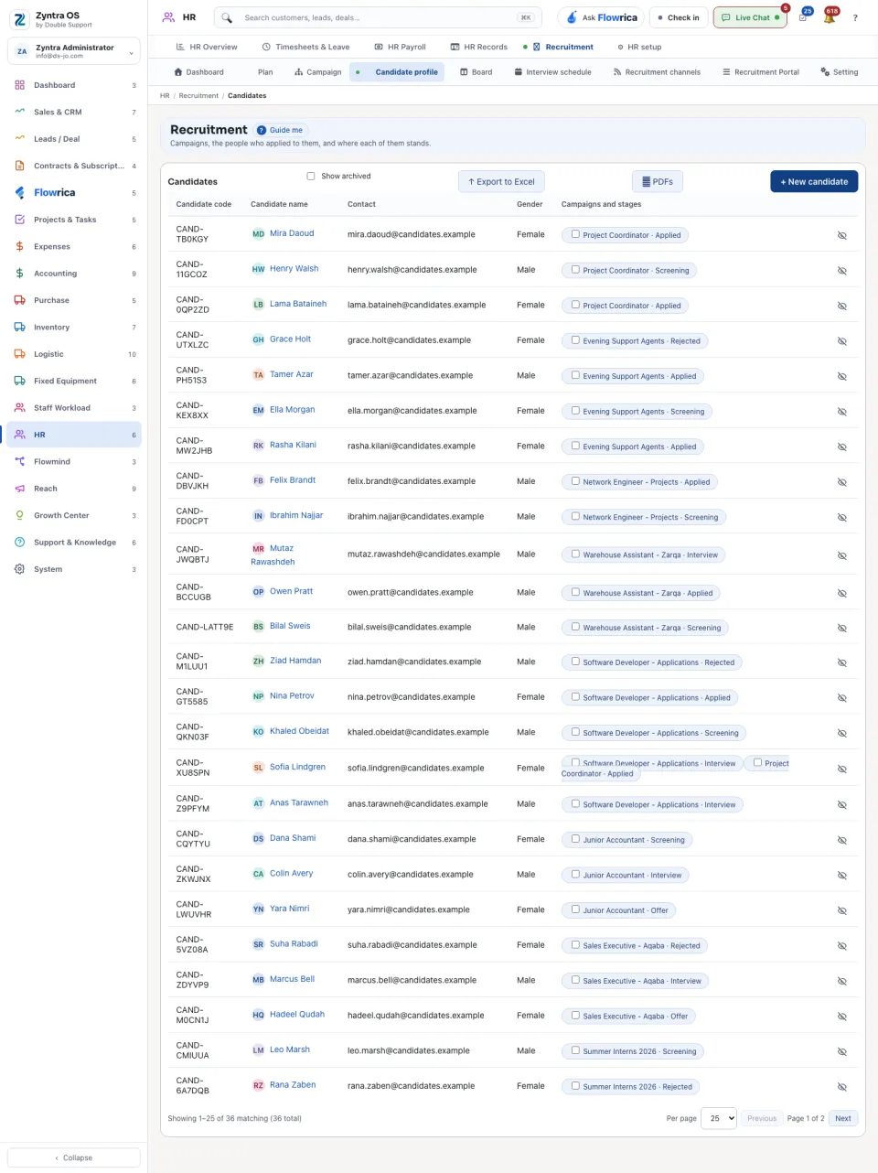Toggle the Show archived checkbox
The image size is (878, 1173).
click(311, 177)
